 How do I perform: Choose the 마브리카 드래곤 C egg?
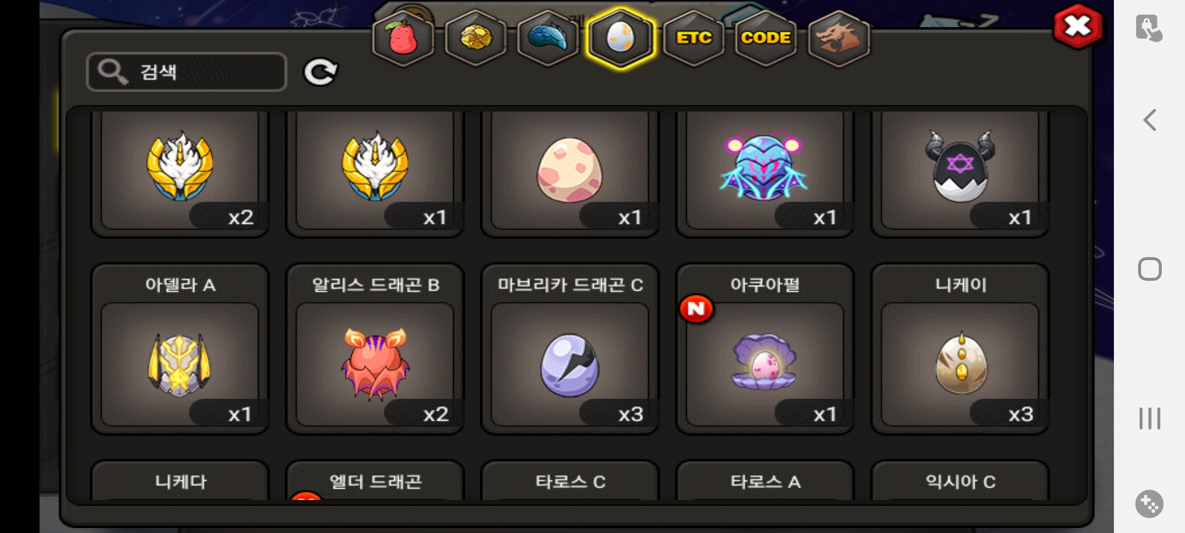(570, 349)
